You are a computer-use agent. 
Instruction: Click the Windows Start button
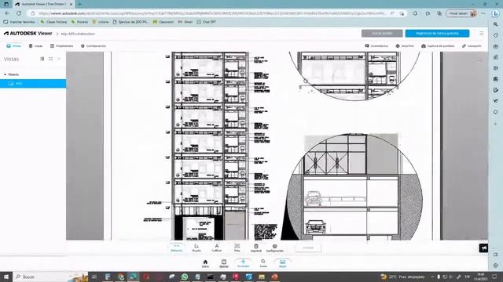[6, 277]
